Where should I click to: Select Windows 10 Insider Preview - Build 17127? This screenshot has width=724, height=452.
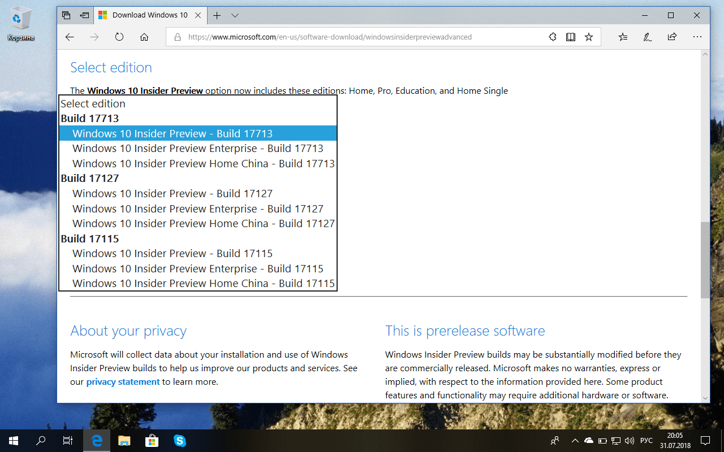pos(172,193)
